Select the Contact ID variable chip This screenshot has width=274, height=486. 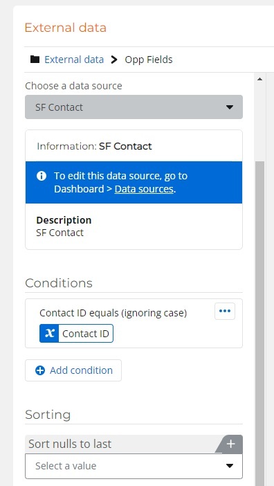tap(77, 334)
